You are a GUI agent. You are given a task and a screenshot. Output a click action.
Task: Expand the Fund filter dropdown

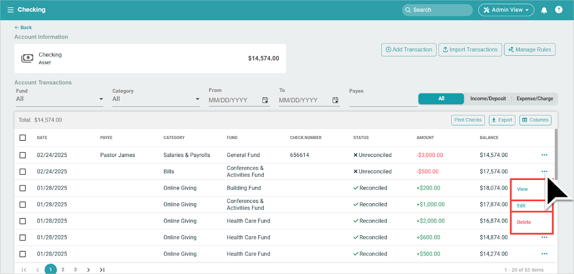tap(101, 99)
